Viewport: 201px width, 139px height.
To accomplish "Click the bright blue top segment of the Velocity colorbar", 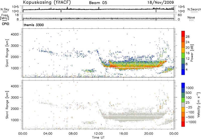I will (x=183, y=85).
